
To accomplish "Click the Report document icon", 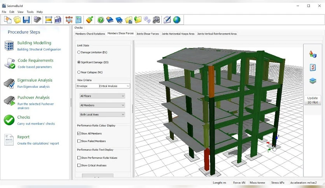I will point(9,140).
